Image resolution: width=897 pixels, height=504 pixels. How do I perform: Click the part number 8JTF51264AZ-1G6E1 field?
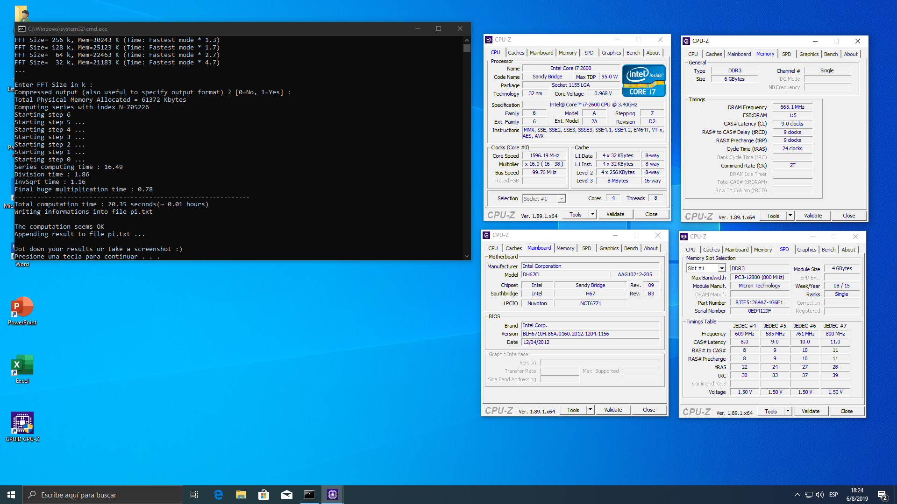coord(759,302)
